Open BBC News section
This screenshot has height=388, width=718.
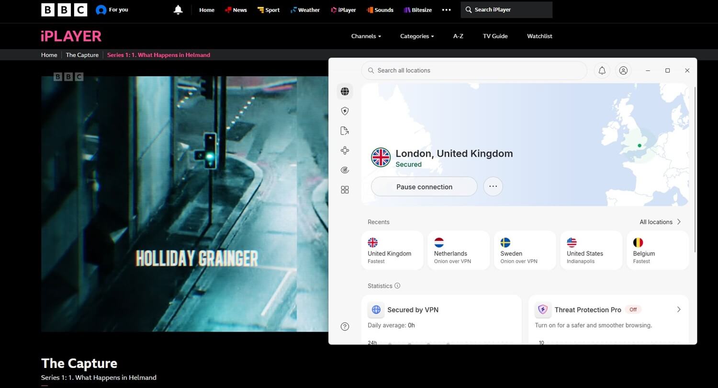pyautogui.click(x=236, y=10)
